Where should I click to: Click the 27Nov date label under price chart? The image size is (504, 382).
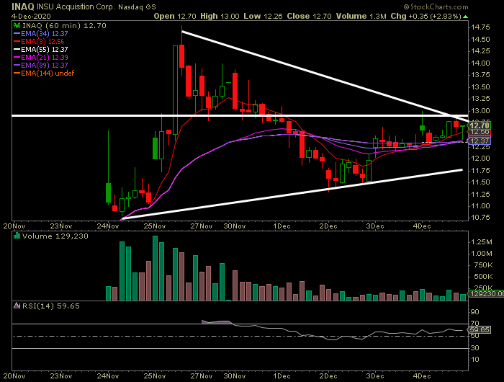202,226
